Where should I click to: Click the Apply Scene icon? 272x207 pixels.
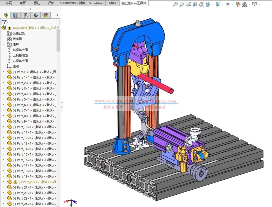coord(244,4)
